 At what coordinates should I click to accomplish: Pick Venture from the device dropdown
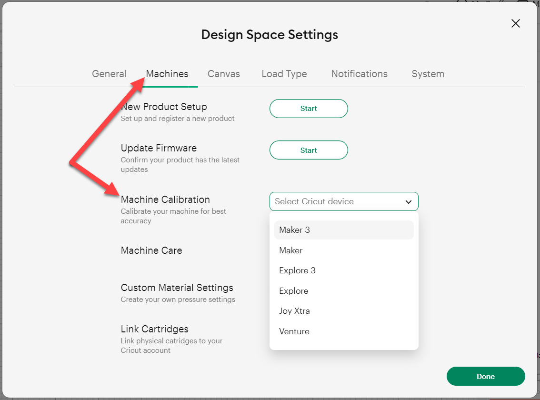[x=294, y=331]
